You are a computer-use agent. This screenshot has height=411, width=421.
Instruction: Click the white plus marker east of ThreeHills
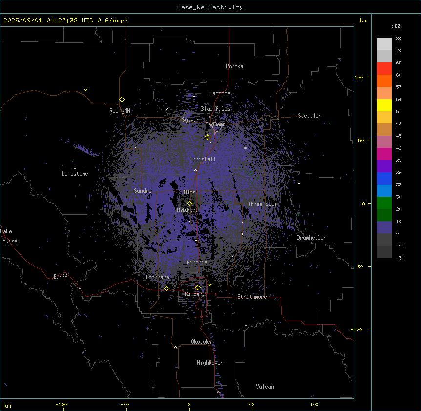point(299,183)
